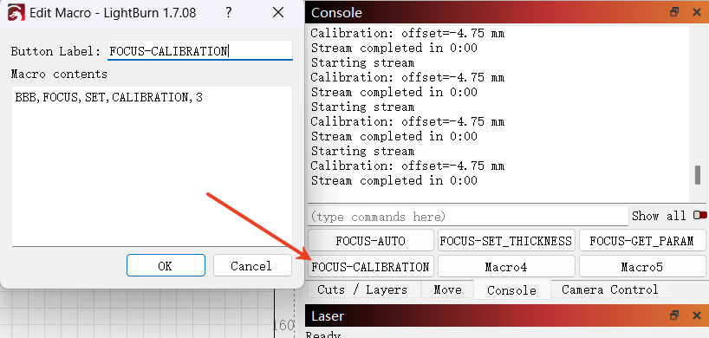Switch to the Cuts / Layers tab
709x338 pixels.
click(x=362, y=289)
